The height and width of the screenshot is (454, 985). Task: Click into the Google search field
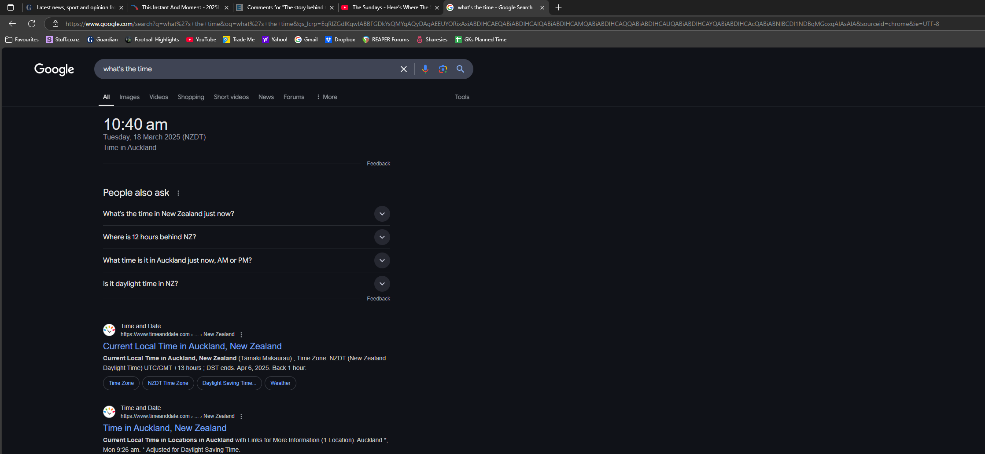pos(247,69)
